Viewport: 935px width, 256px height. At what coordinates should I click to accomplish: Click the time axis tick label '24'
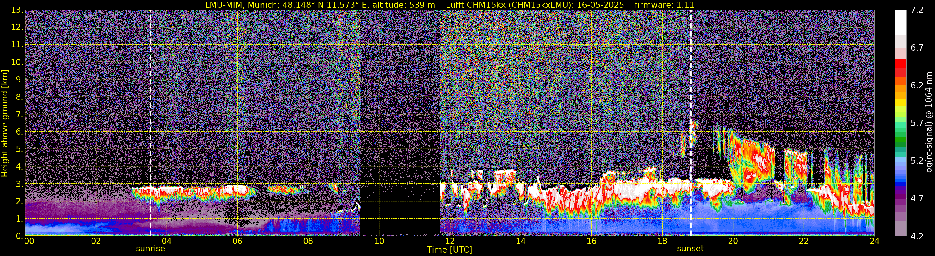point(874,241)
